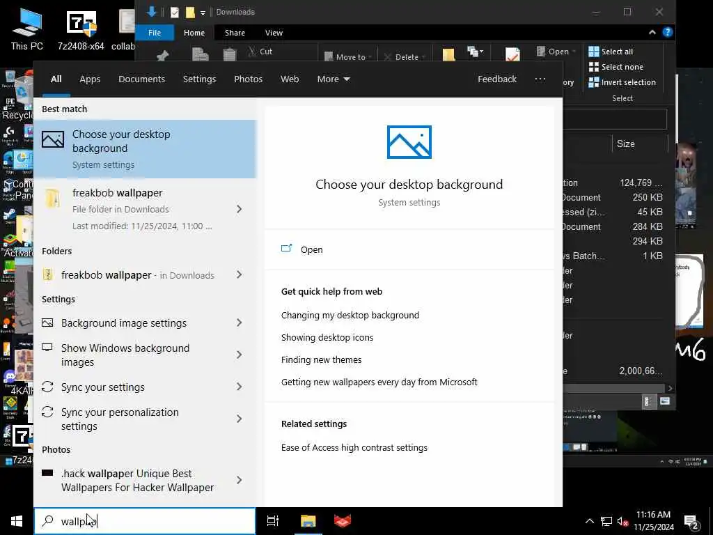The height and width of the screenshot is (535, 713).
Task: Expand arrow beside Show Windows background images
Action: pyautogui.click(x=240, y=355)
